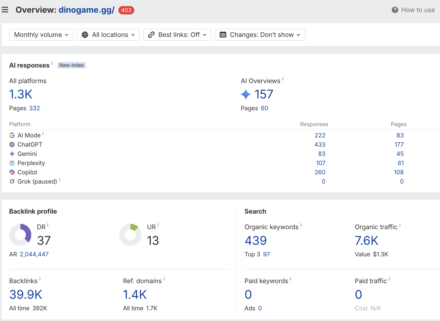This screenshot has width=440, height=321.
Task: Open the hamburger menu icon
Action: [5, 10]
